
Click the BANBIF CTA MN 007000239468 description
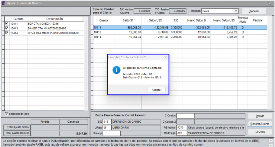coord(47,28)
